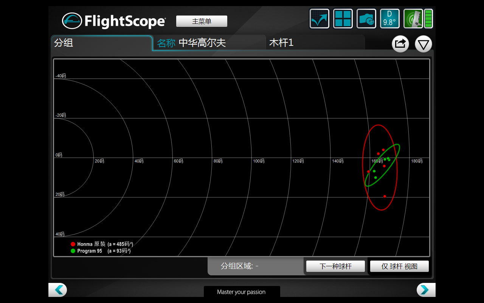The height and width of the screenshot is (303, 484).
Task: Click the four-tile grid view icon
Action: (x=343, y=19)
